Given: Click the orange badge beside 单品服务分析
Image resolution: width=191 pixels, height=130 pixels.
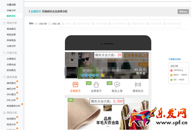Looking at the screenshot, I should tap(22, 104).
